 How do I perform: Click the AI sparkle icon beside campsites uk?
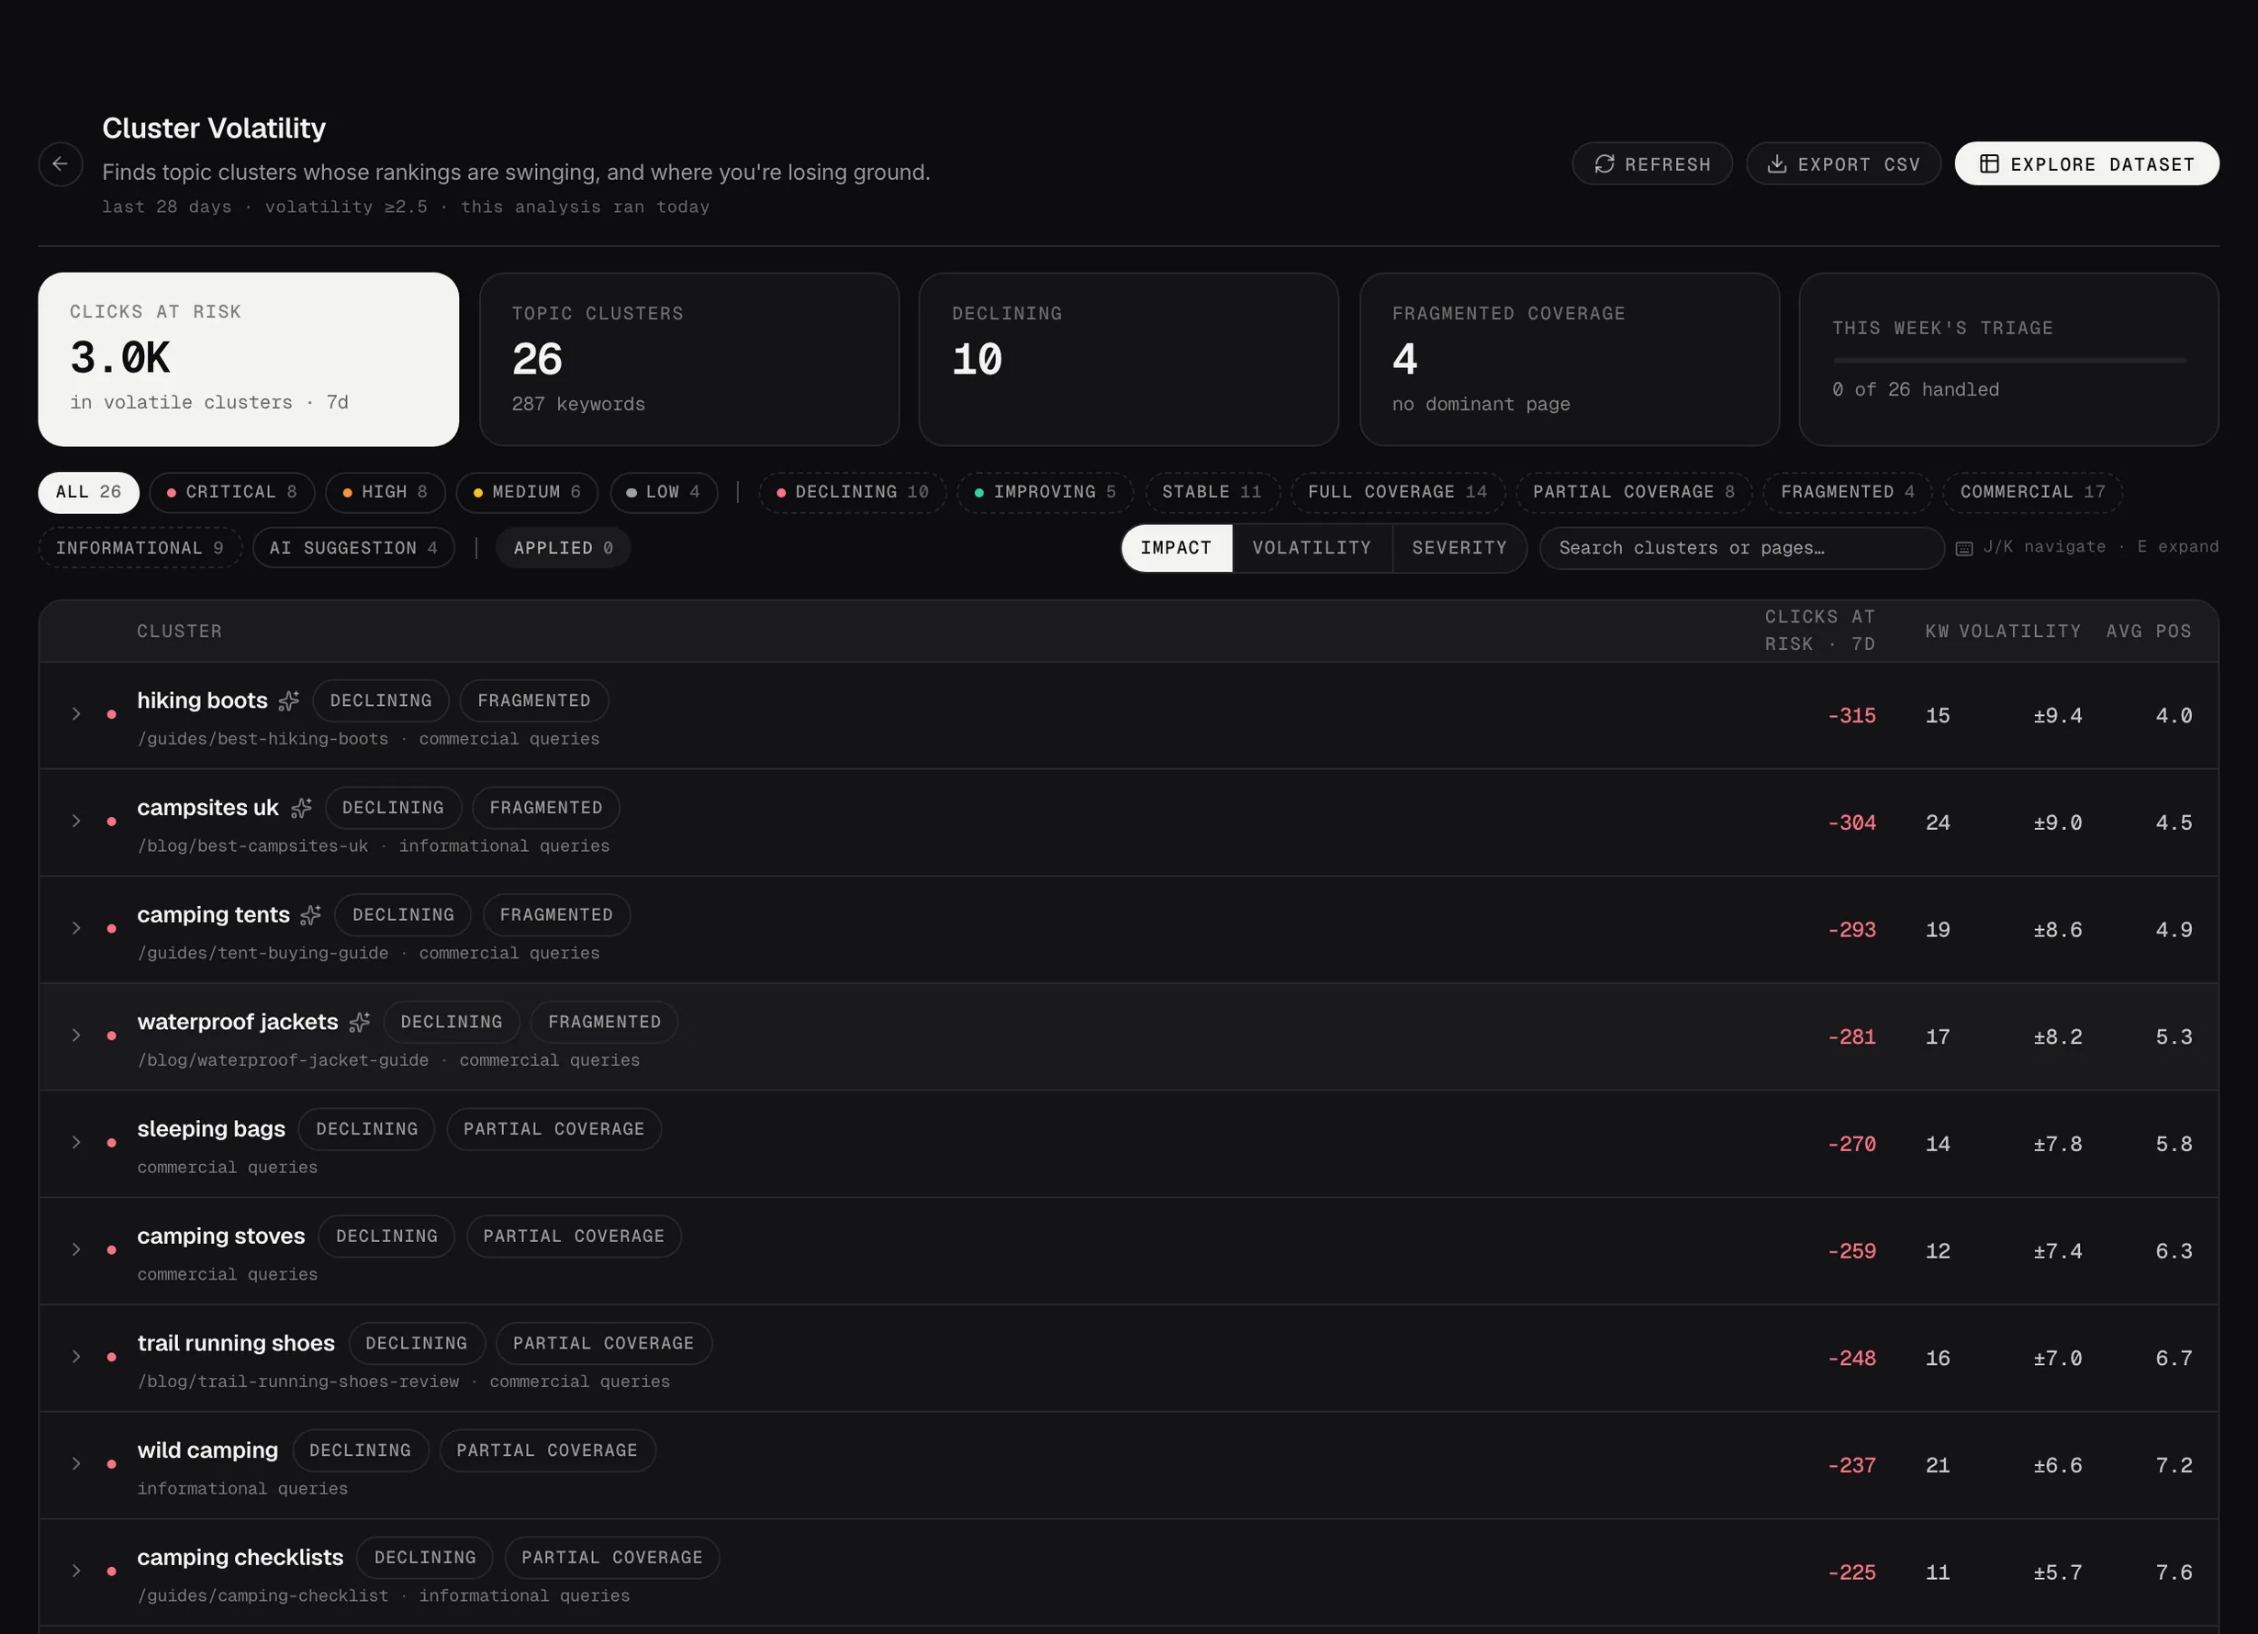(x=302, y=808)
